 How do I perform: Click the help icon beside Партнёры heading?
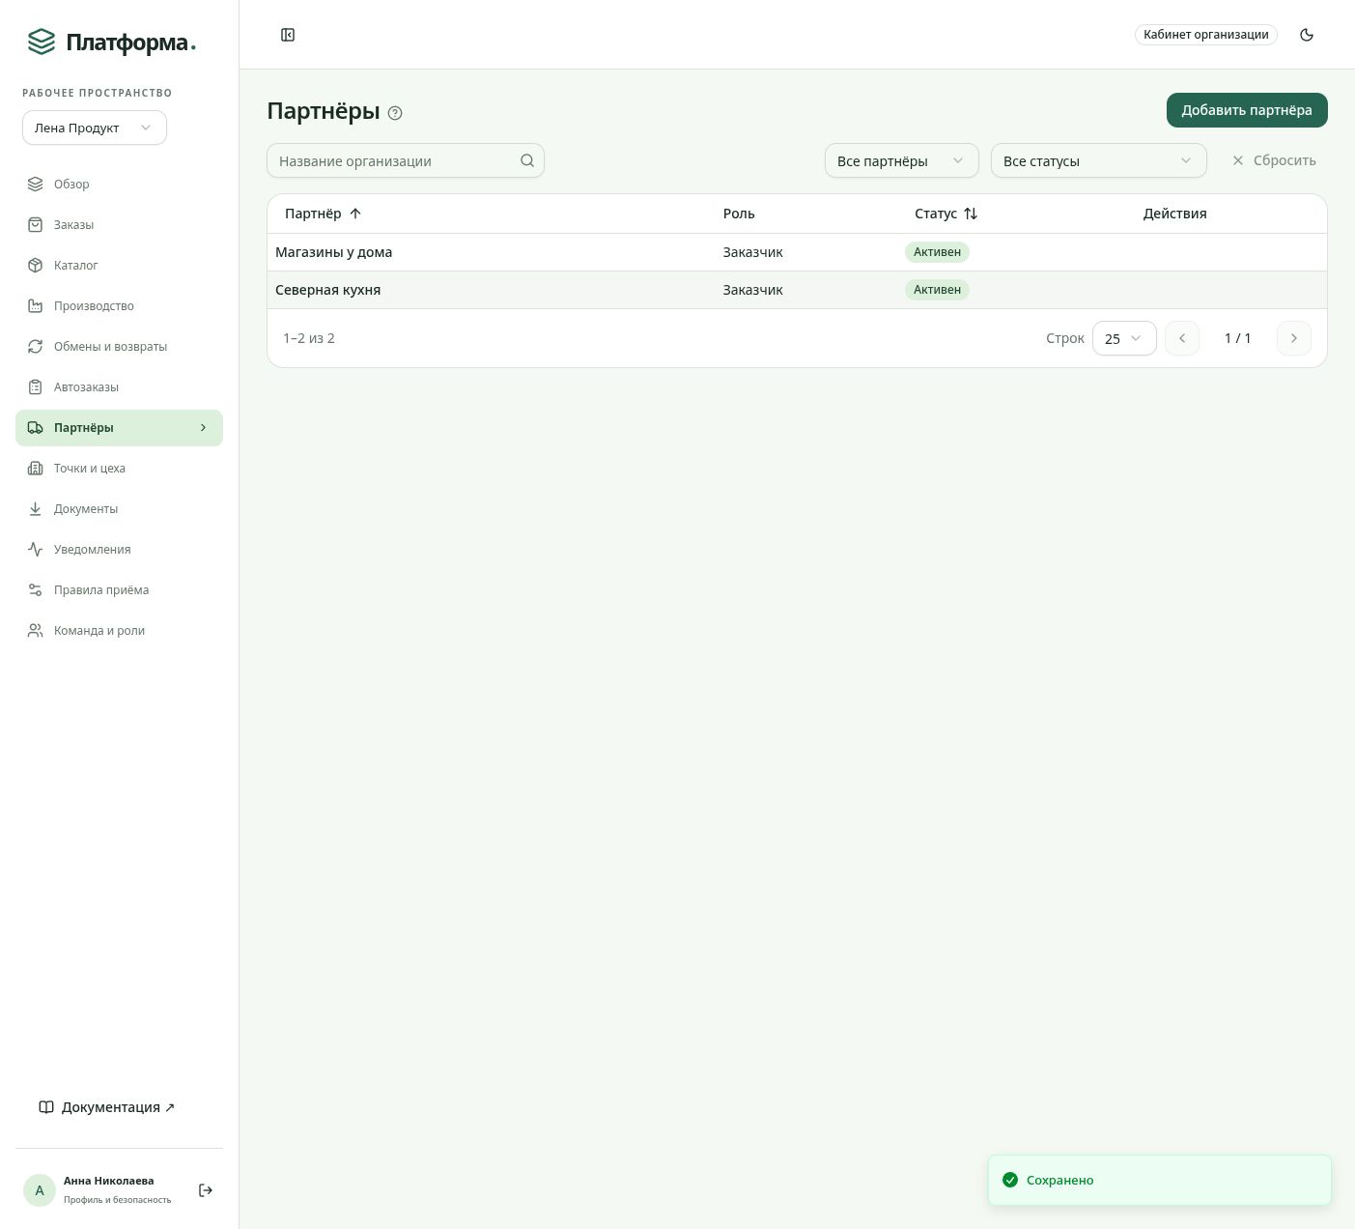click(395, 113)
